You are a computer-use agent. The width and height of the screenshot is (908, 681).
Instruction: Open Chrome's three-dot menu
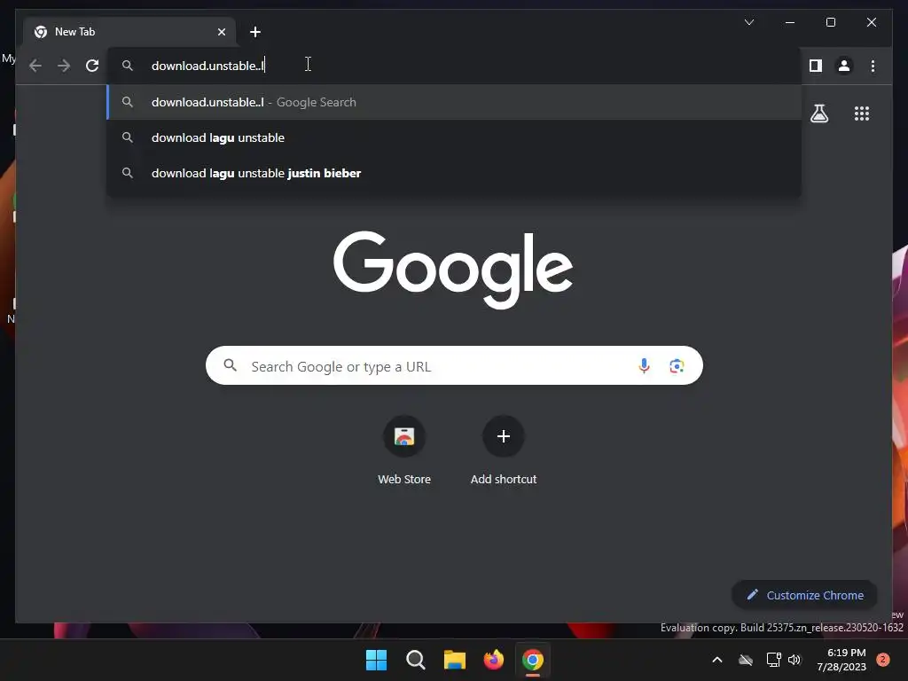coord(873,66)
